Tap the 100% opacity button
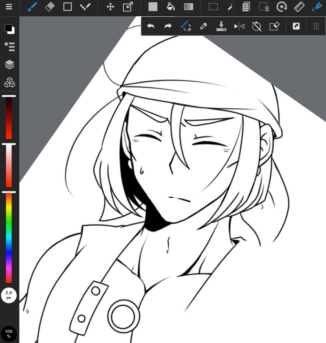The height and width of the screenshot is (343, 326). tap(9, 334)
